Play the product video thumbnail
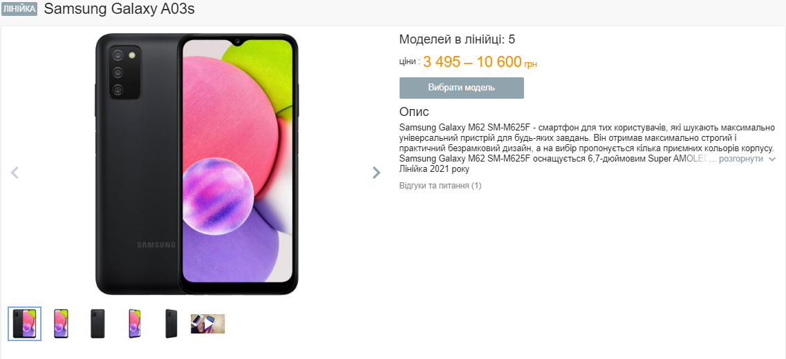The height and width of the screenshot is (359, 786). tap(208, 324)
